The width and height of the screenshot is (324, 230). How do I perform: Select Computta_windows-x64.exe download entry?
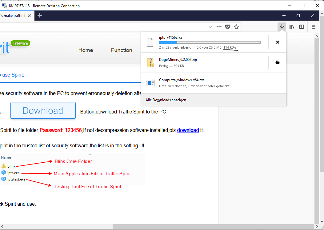coord(214,83)
